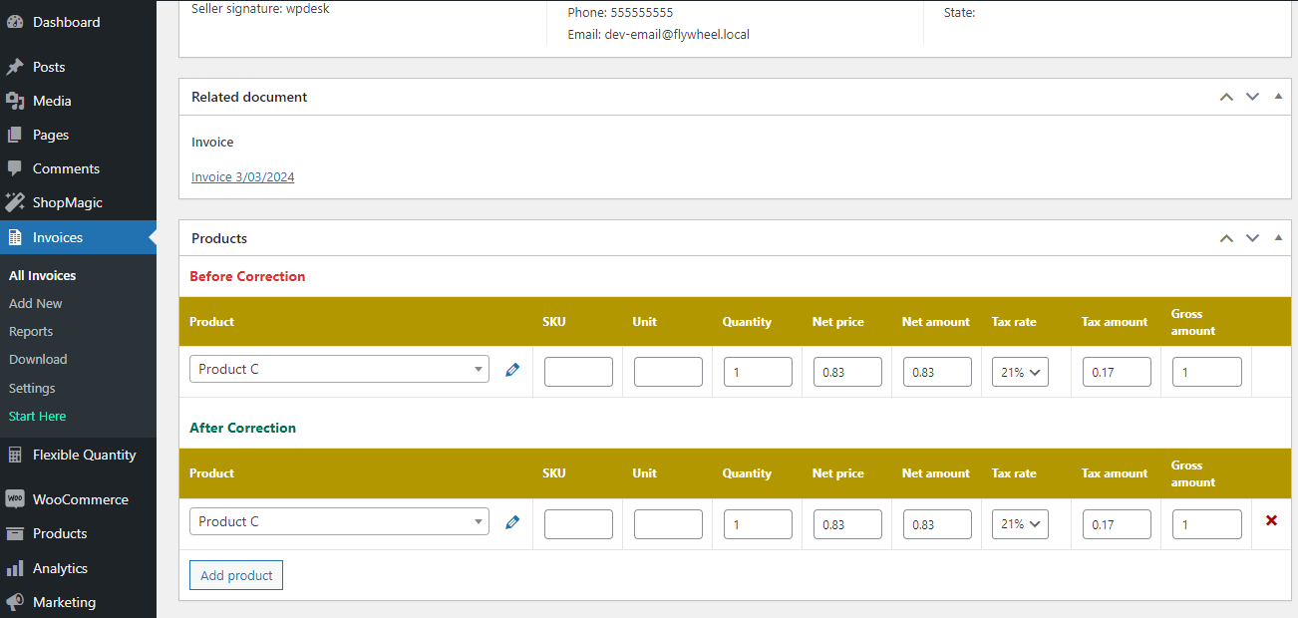Image resolution: width=1298 pixels, height=618 pixels.
Task: Open the 21% tax rate dropdown in After Correction
Action: click(1020, 524)
